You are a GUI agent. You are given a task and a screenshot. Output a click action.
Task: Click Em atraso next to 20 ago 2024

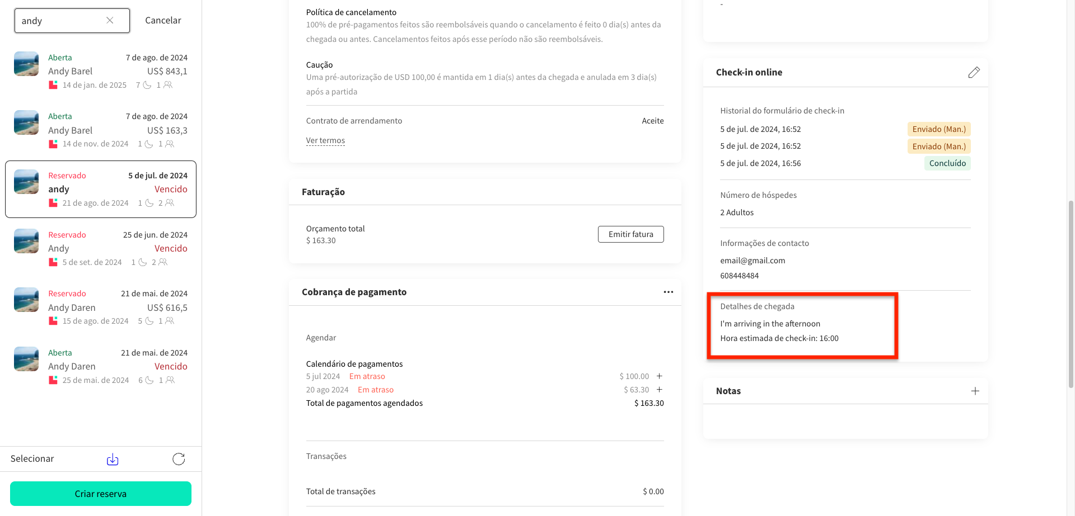(x=375, y=389)
